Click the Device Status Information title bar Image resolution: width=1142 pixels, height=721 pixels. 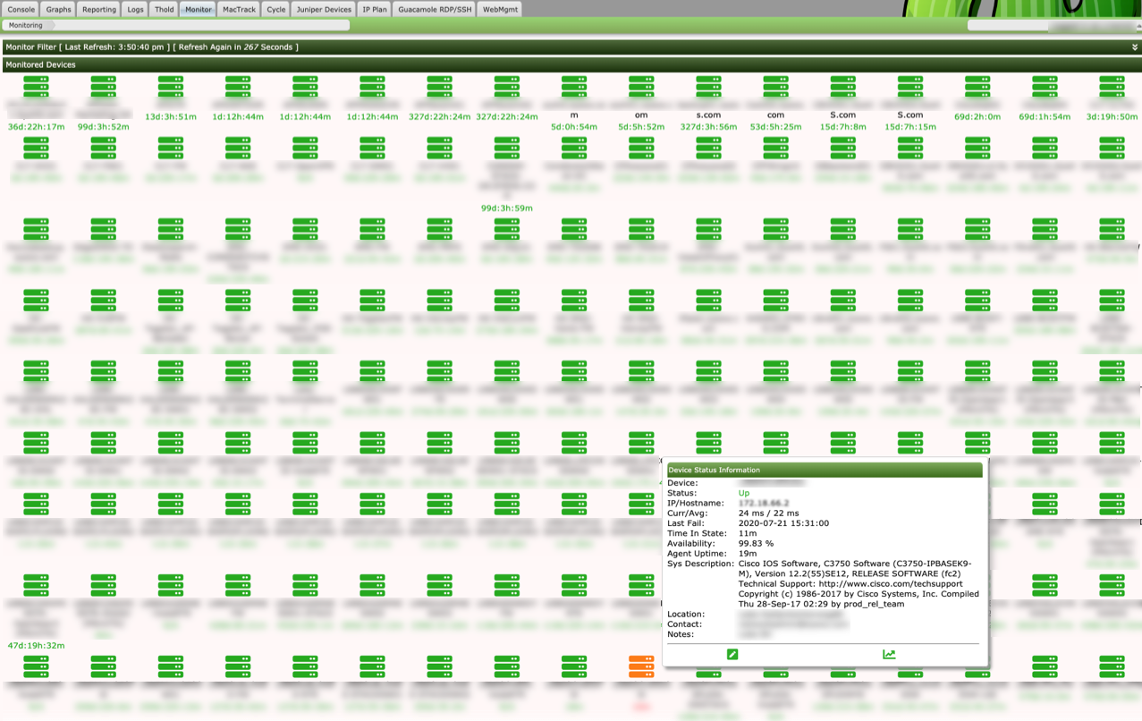coord(823,470)
